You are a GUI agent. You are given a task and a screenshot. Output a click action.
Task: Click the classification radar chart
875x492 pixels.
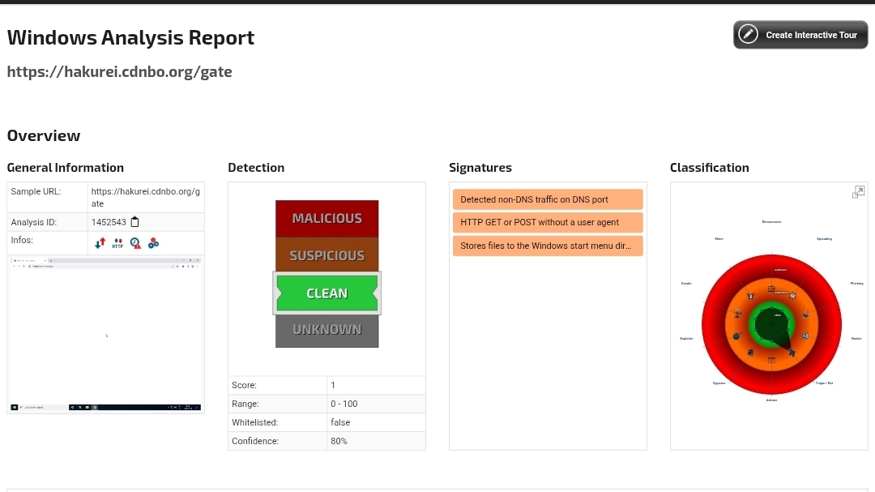(771, 324)
